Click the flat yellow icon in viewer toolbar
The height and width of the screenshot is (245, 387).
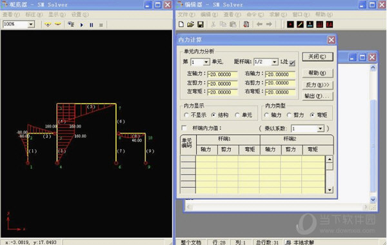pyautogui.click(x=58, y=24)
